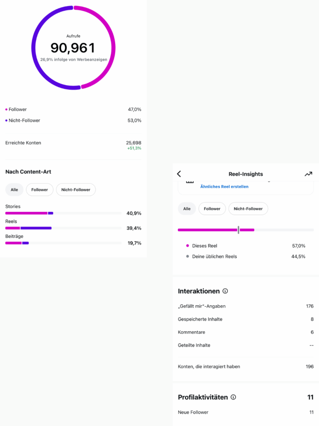Switch to the Nicht-Follower chip in Reel-Insights
Image resolution: width=319 pixels, height=426 pixels.
point(248,208)
